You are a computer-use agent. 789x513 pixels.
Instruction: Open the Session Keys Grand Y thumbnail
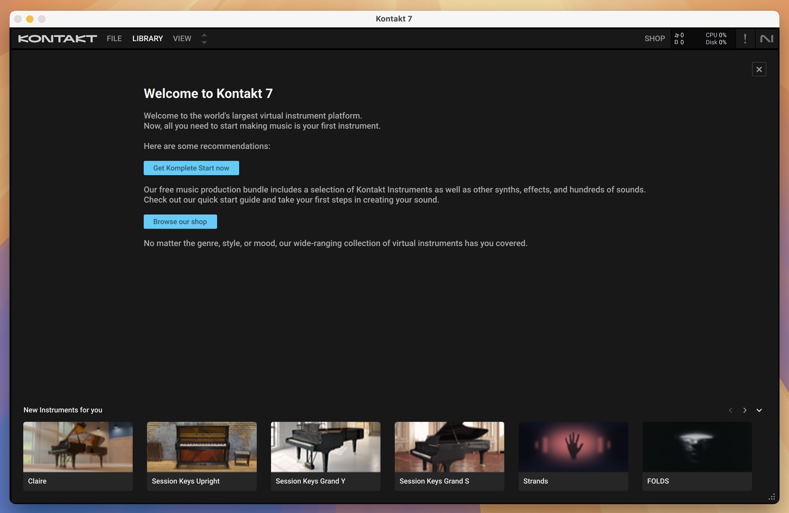[x=326, y=447]
